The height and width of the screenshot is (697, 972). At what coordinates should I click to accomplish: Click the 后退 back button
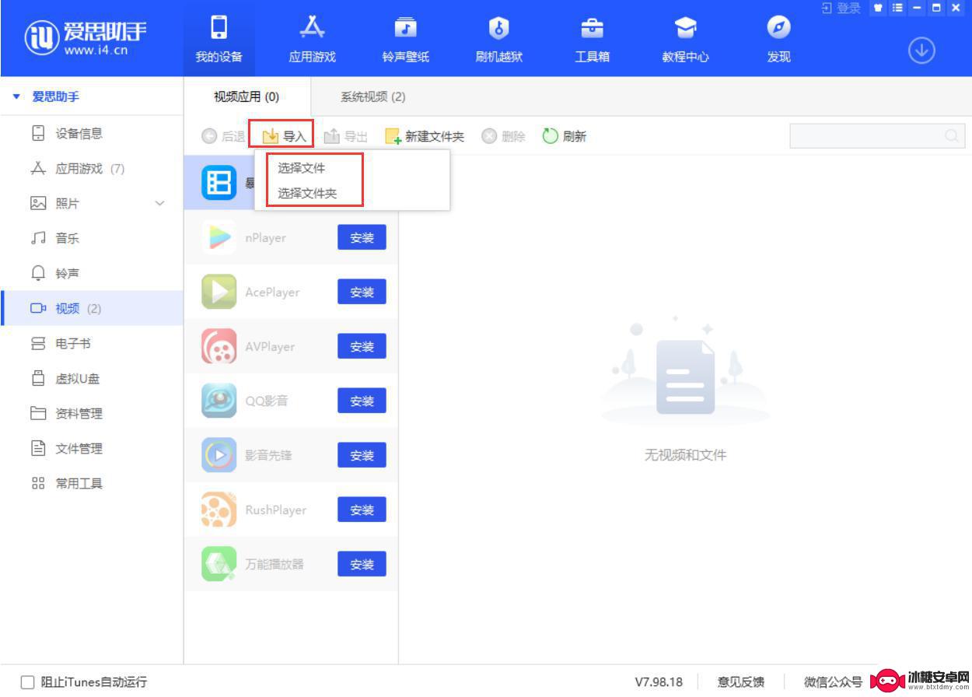tap(223, 136)
